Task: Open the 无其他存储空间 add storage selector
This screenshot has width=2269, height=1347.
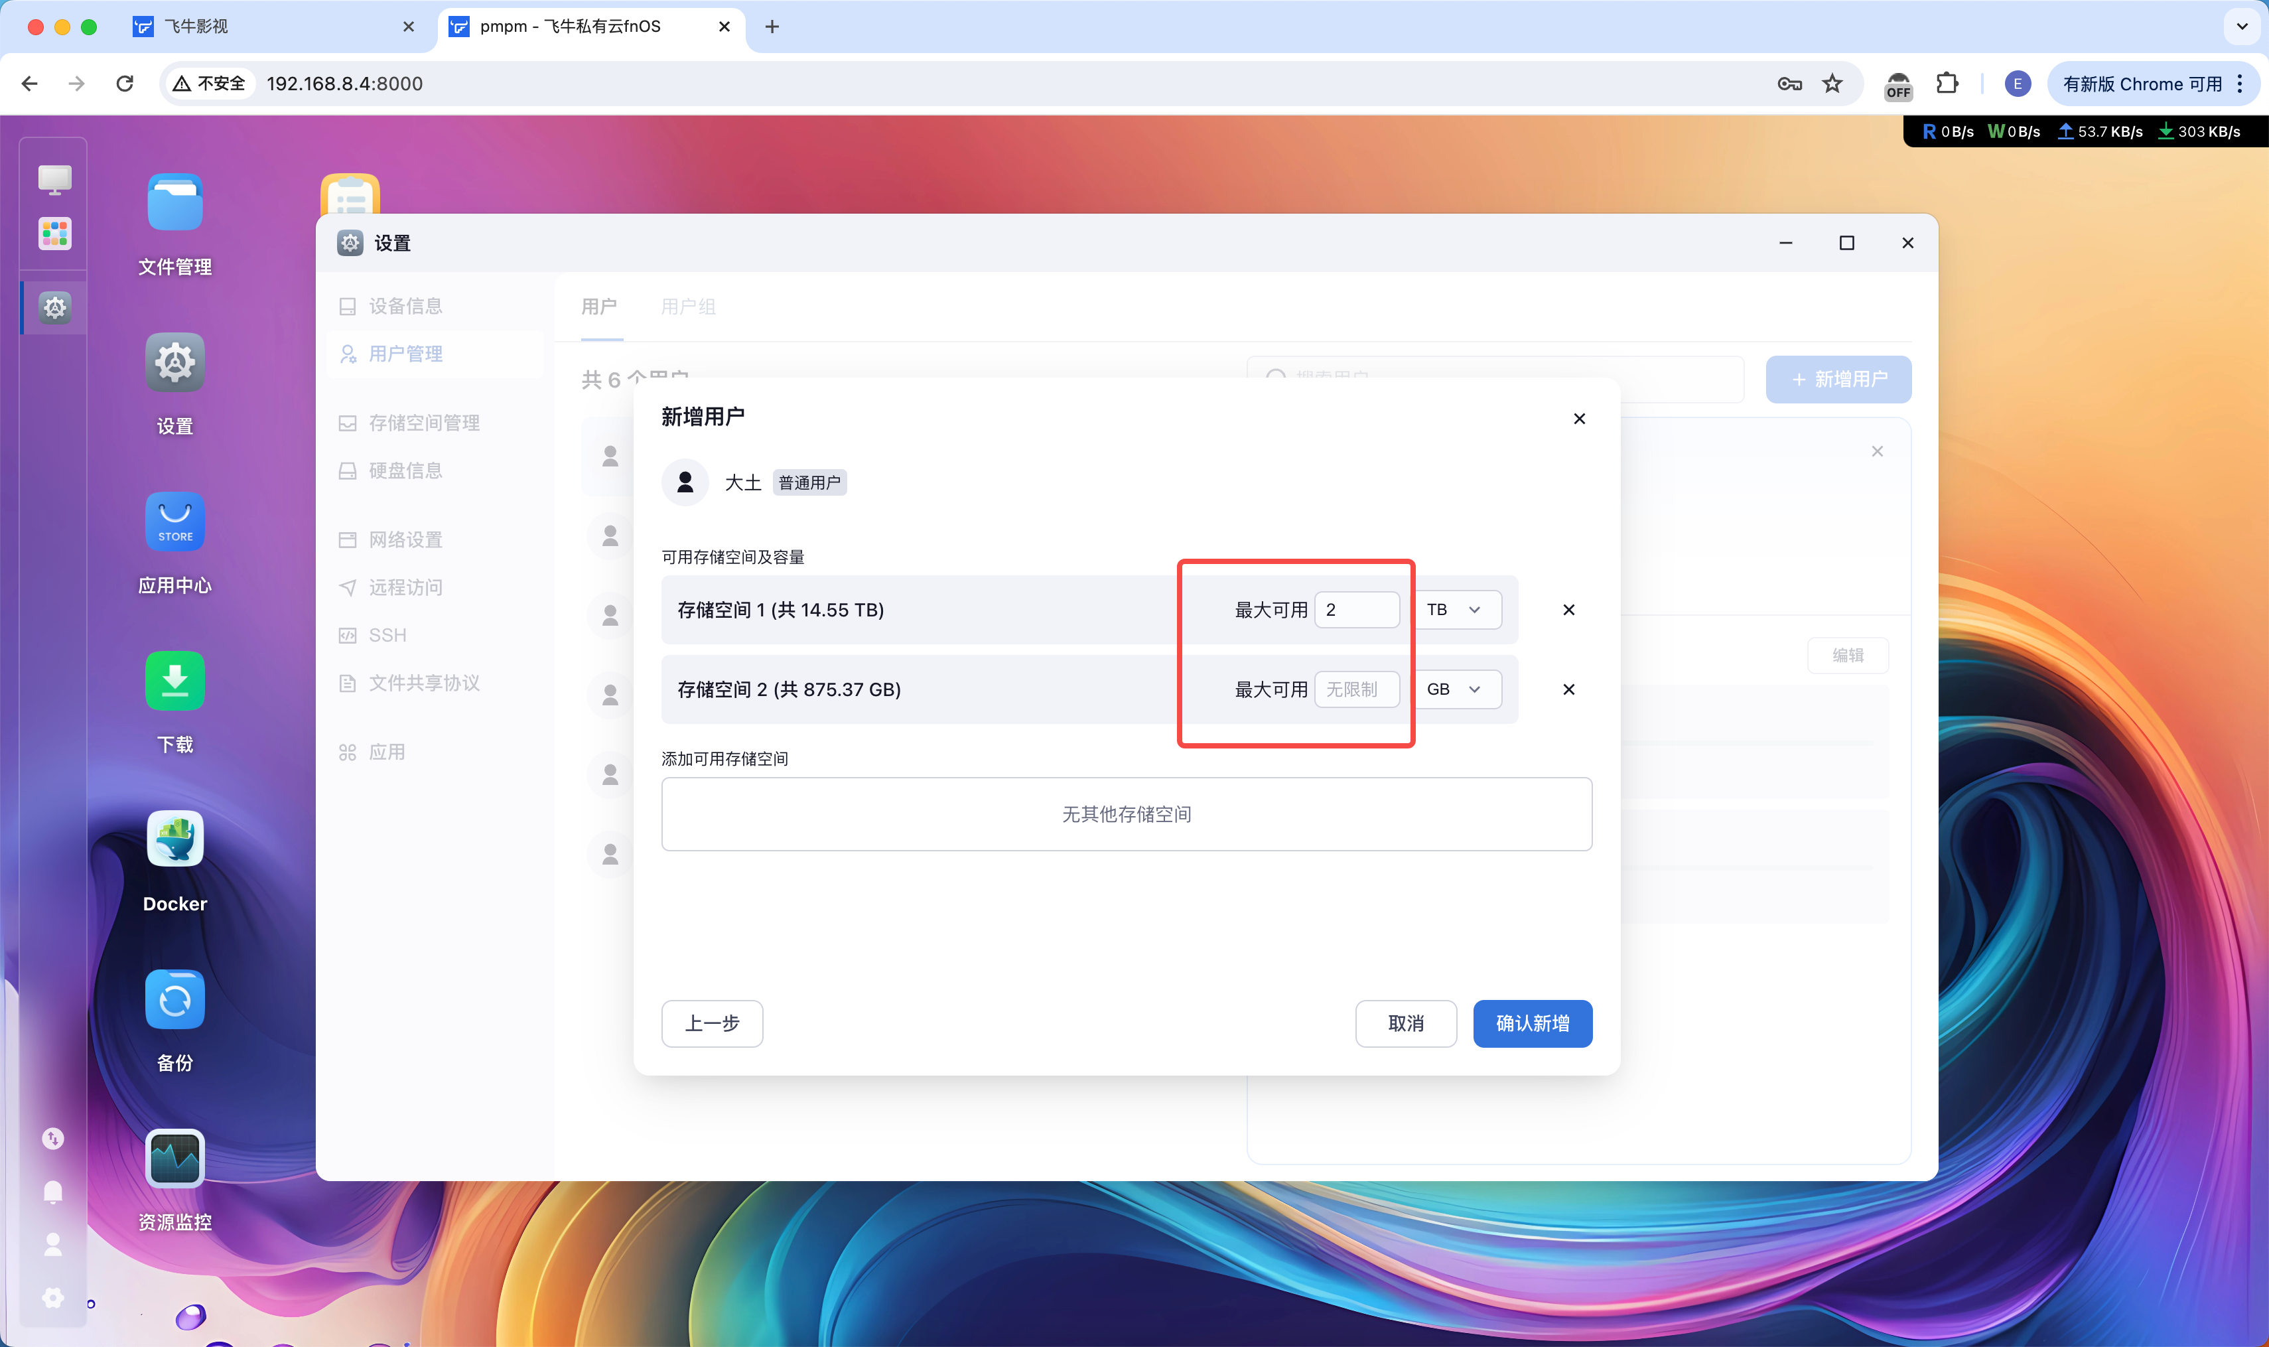Action: coord(1125,814)
